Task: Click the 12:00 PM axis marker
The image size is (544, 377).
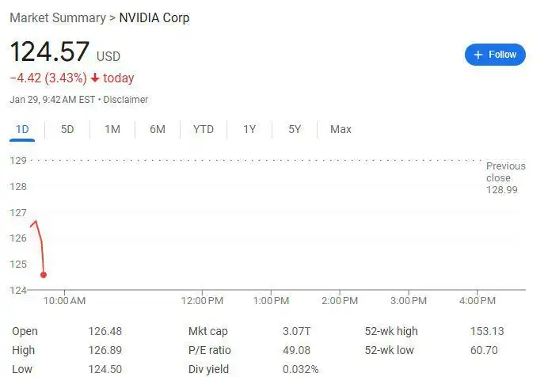Action: pyautogui.click(x=202, y=301)
